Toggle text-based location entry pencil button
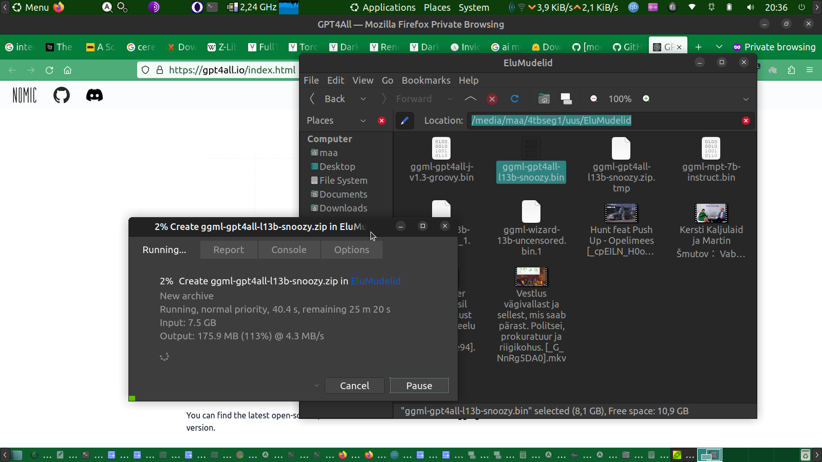 (x=405, y=121)
